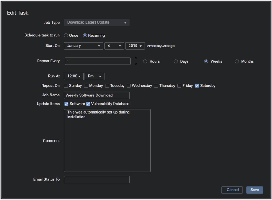The image size is (272, 200).
Task: Check the Monday checkbox
Action: (86, 86)
